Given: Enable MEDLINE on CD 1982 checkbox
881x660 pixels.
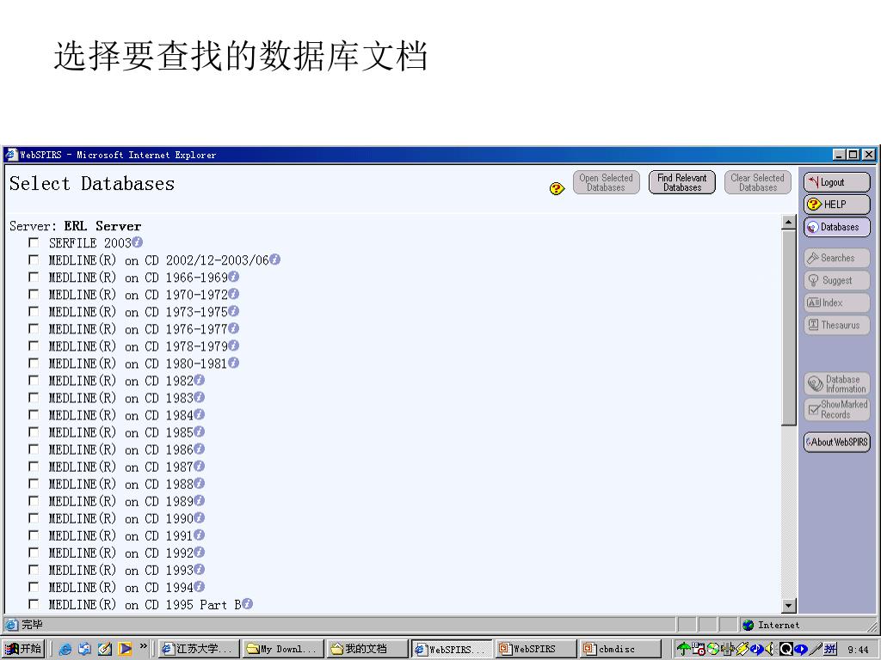Looking at the screenshot, I should tap(34, 381).
